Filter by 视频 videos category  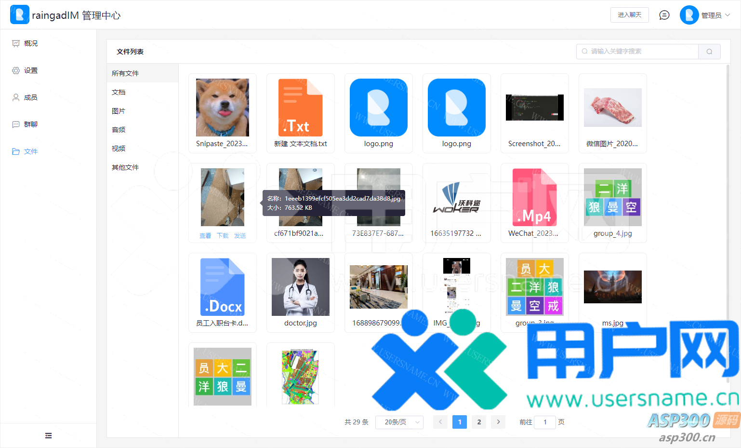pos(119,149)
